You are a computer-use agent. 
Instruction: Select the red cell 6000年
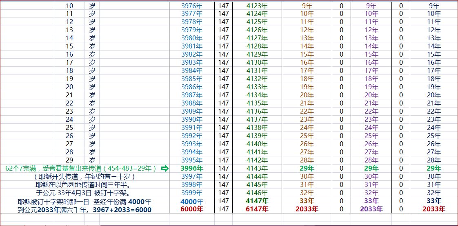(x=192, y=209)
